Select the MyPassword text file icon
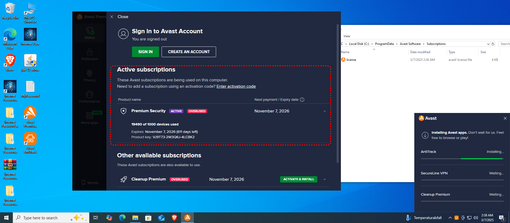 [x=30, y=89]
